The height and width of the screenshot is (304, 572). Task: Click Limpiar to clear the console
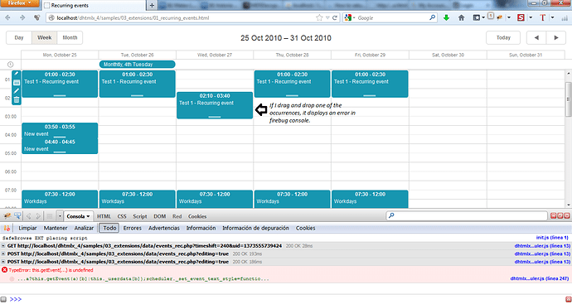click(27, 228)
